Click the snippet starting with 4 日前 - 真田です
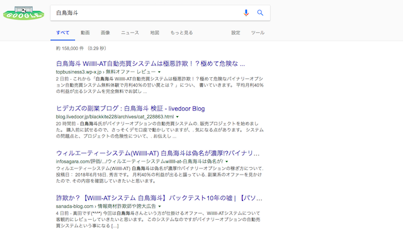The height and width of the screenshot is (233, 403). (x=158, y=219)
